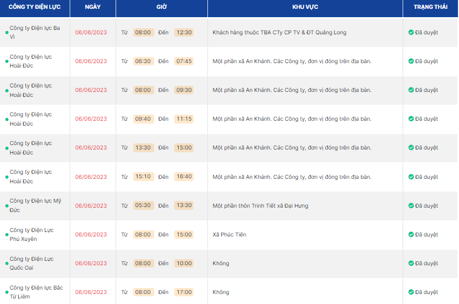Click the 17:00 end time badge
The image size is (459, 304).
tap(184, 292)
